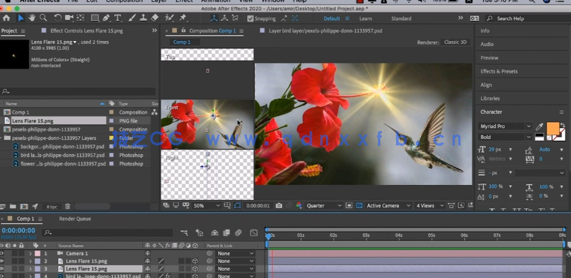Select the Clone Stamp tool
The image size is (571, 278).
coord(144,18)
